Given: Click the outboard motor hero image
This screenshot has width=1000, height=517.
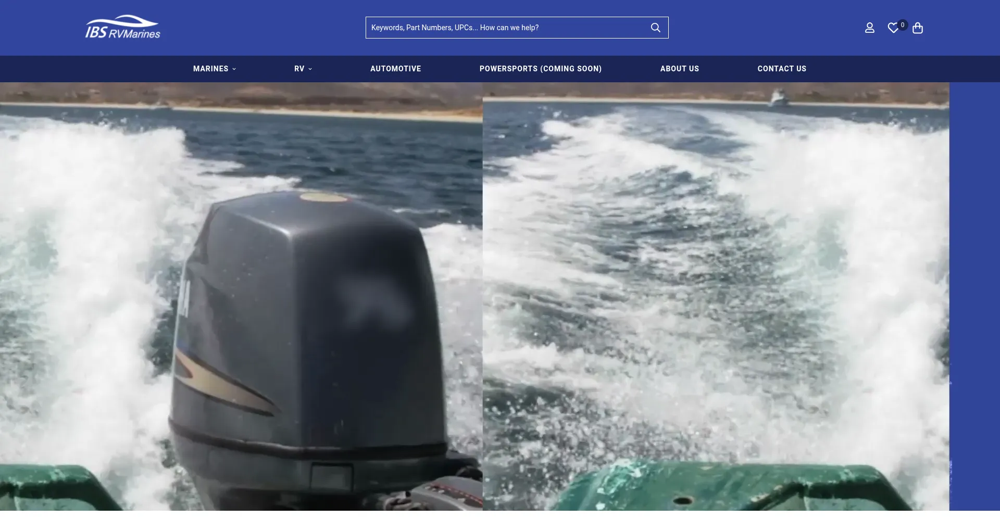Looking at the screenshot, I should (x=241, y=297).
